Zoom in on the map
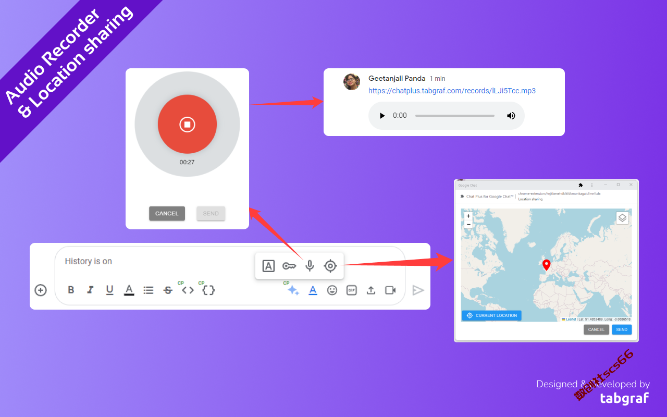The image size is (667, 417). click(x=468, y=216)
